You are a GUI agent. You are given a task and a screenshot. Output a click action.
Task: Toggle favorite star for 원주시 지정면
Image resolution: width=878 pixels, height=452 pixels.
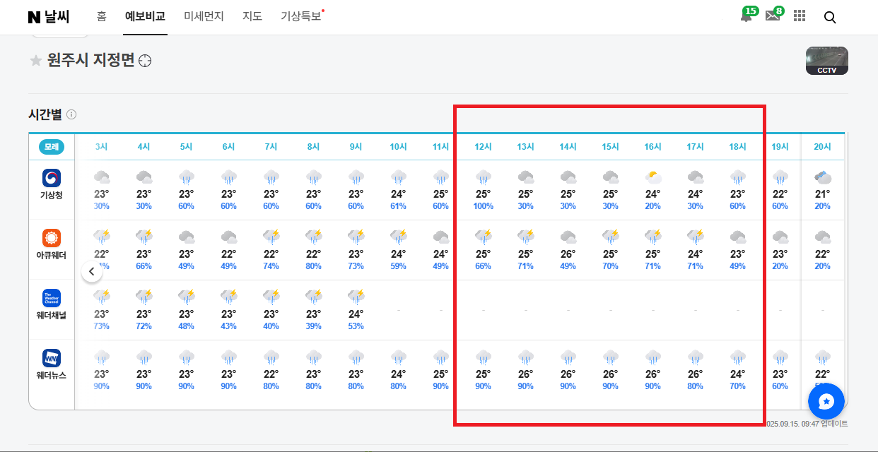(x=35, y=61)
